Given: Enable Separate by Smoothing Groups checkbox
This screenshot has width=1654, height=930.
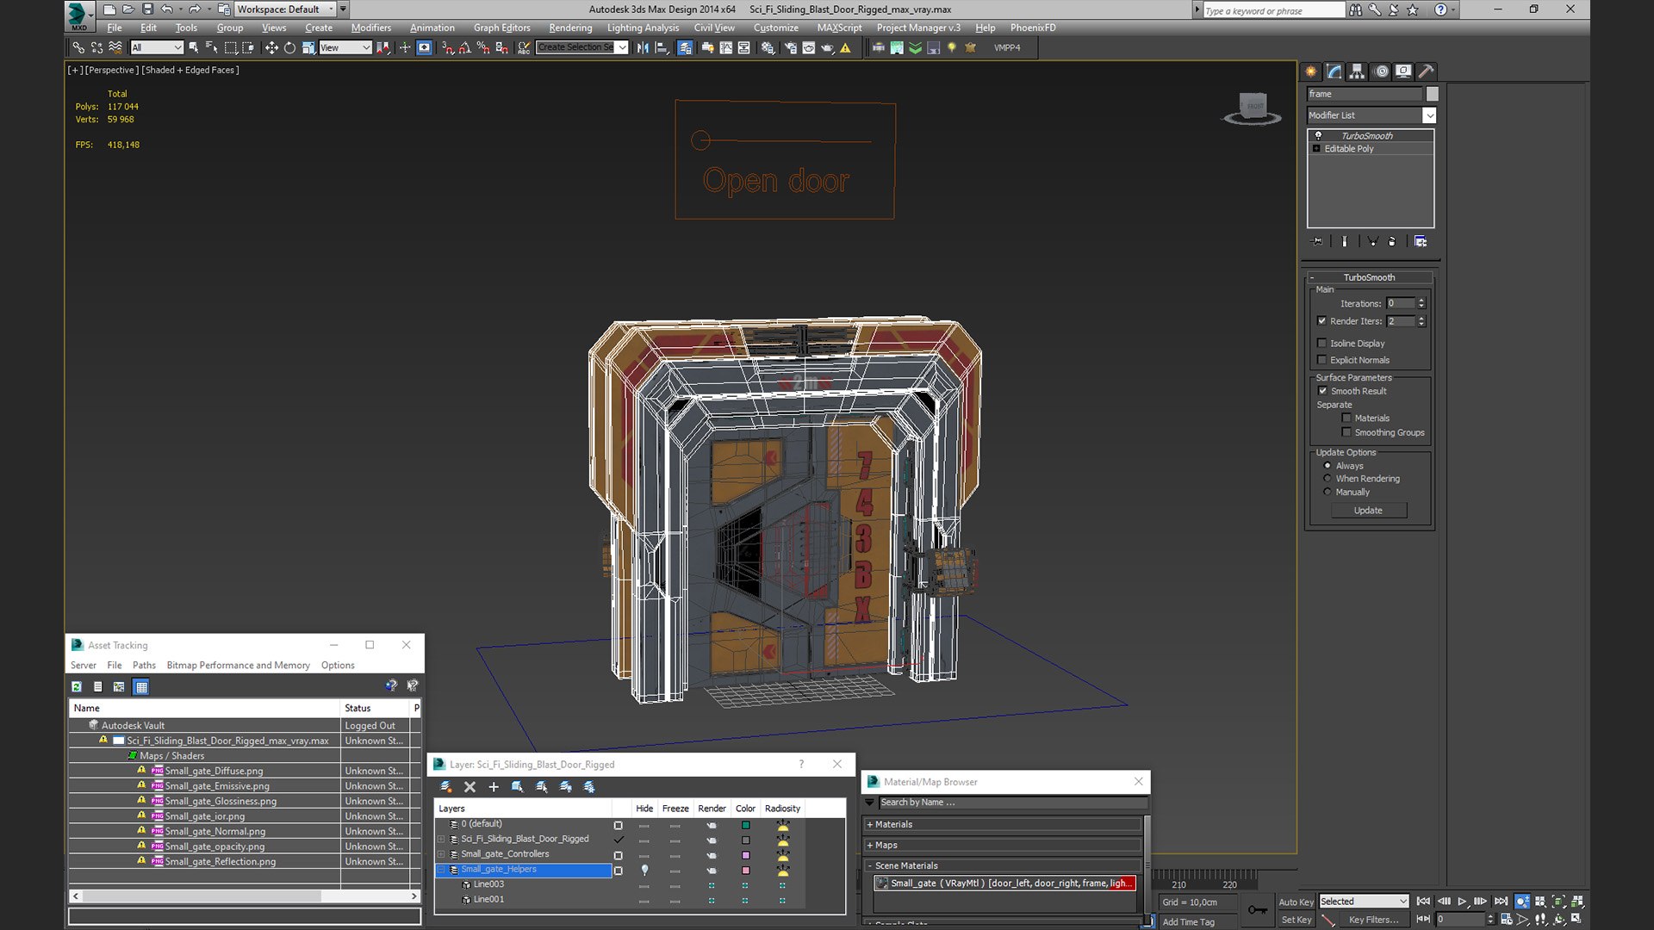Looking at the screenshot, I should point(1346,432).
